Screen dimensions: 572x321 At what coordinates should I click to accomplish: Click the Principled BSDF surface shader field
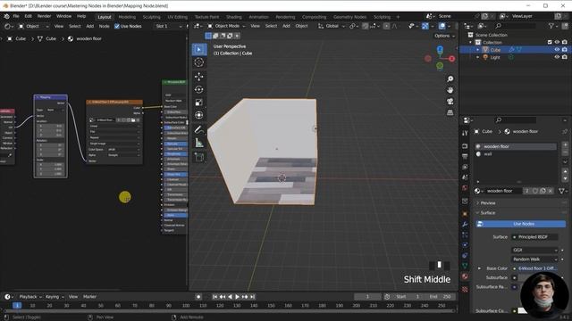point(534,237)
